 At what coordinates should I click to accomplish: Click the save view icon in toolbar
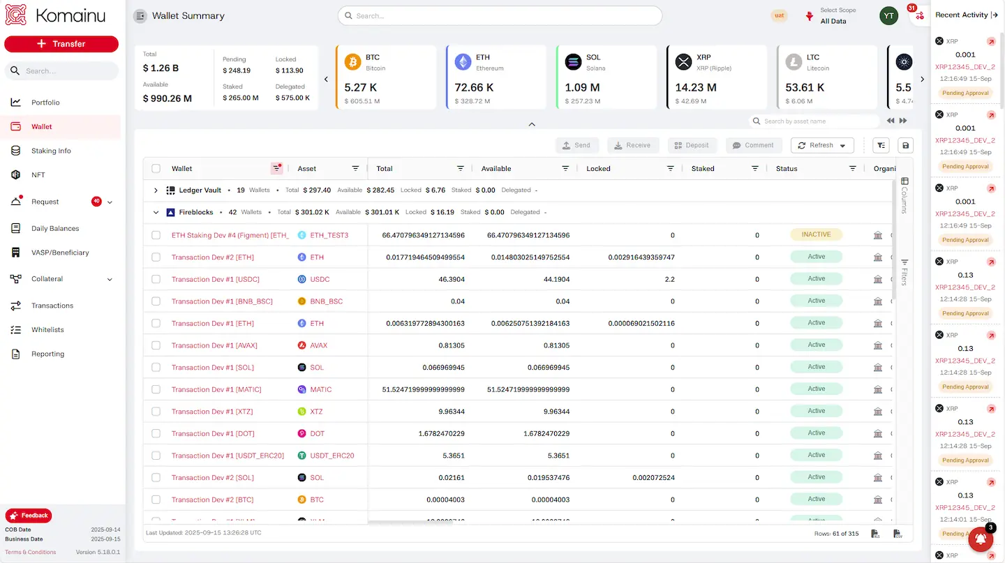[905, 145]
